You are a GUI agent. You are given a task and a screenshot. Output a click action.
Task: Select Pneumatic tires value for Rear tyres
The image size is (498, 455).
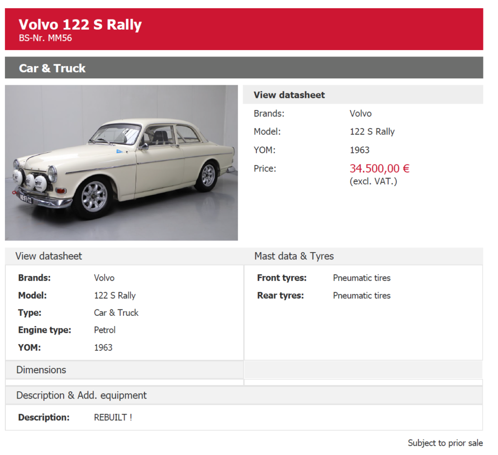coord(361,295)
